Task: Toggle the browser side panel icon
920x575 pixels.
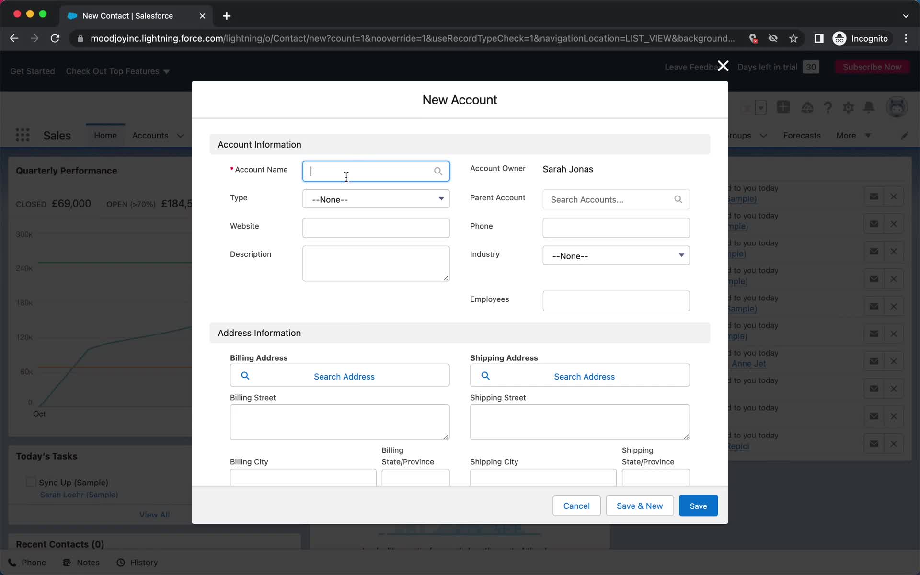Action: pyautogui.click(x=818, y=38)
